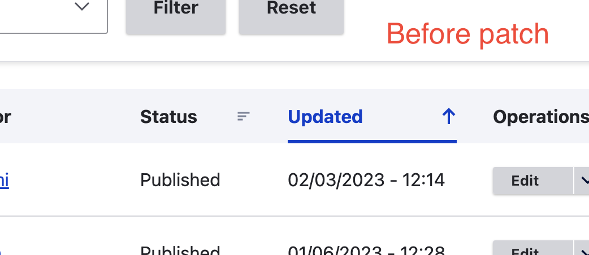Viewport: 589px width, 255px height.
Task: Select the 01/06/2023 - 12:28 date cell
Action: point(366,250)
